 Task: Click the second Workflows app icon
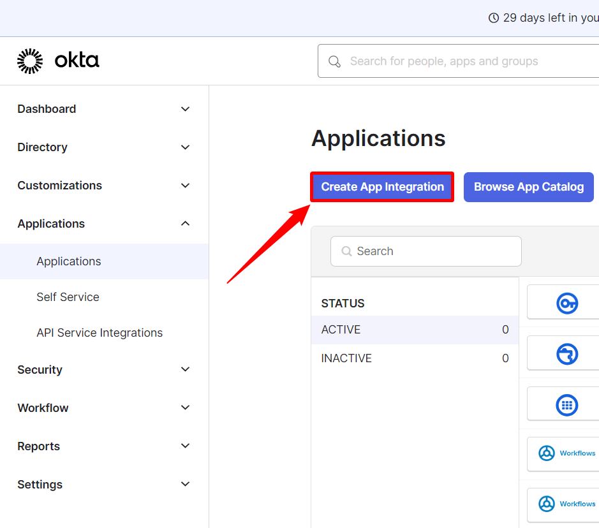pos(547,504)
